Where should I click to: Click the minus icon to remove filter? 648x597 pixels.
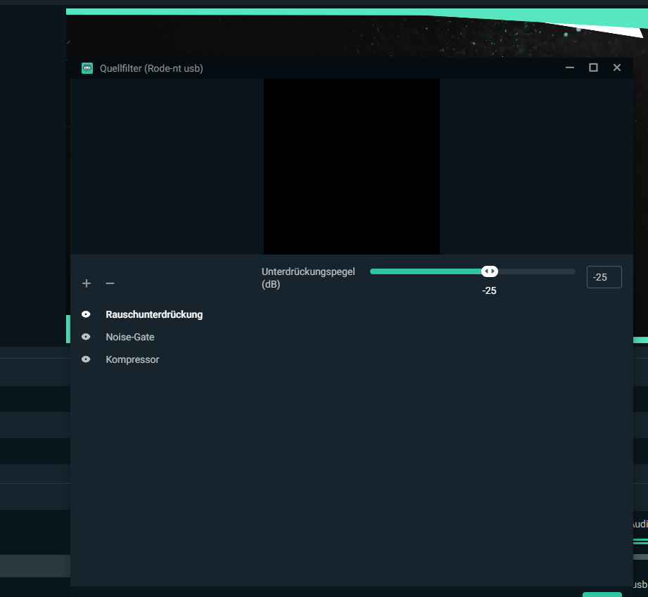pyautogui.click(x=110, y=283)
